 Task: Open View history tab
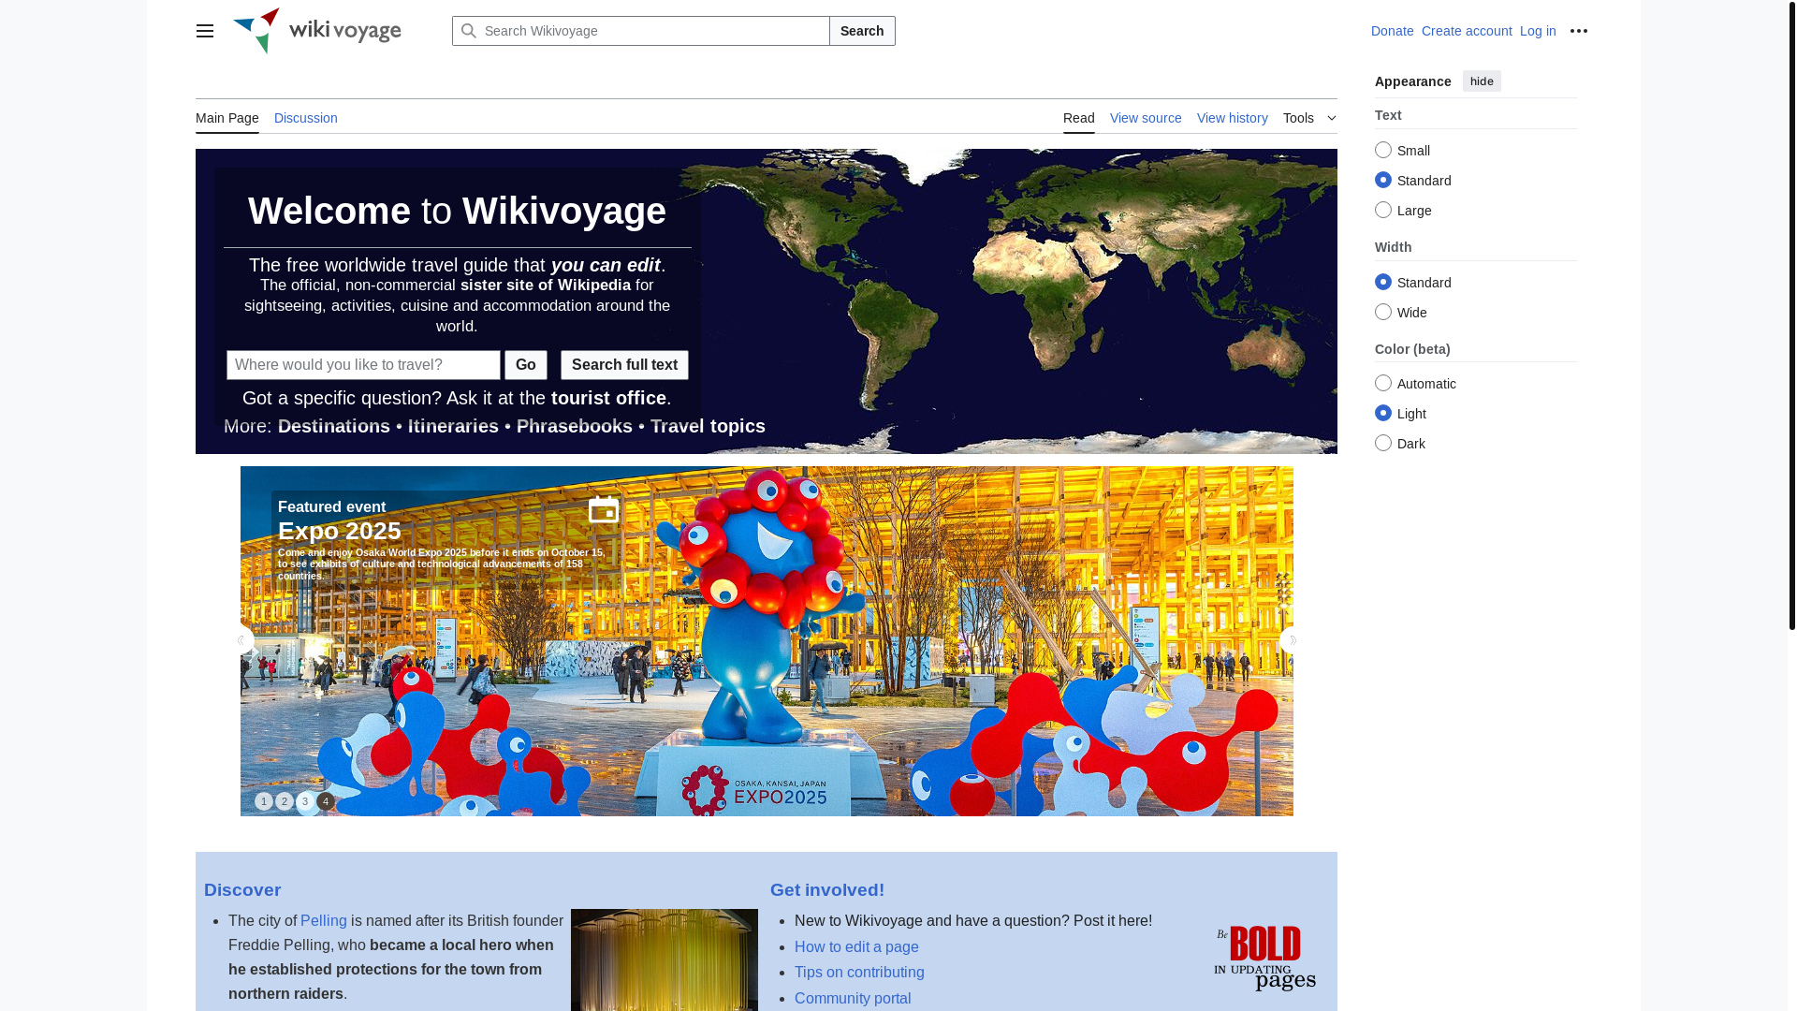pos(1233,118)
